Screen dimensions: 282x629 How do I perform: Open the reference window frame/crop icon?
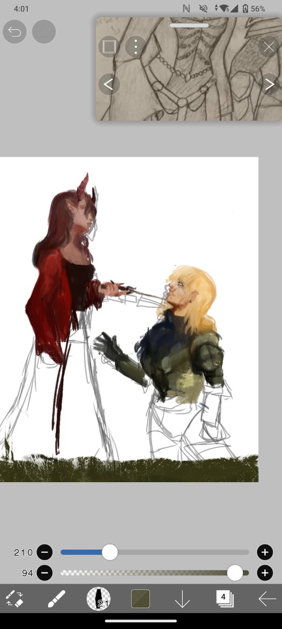coord(109,47)
